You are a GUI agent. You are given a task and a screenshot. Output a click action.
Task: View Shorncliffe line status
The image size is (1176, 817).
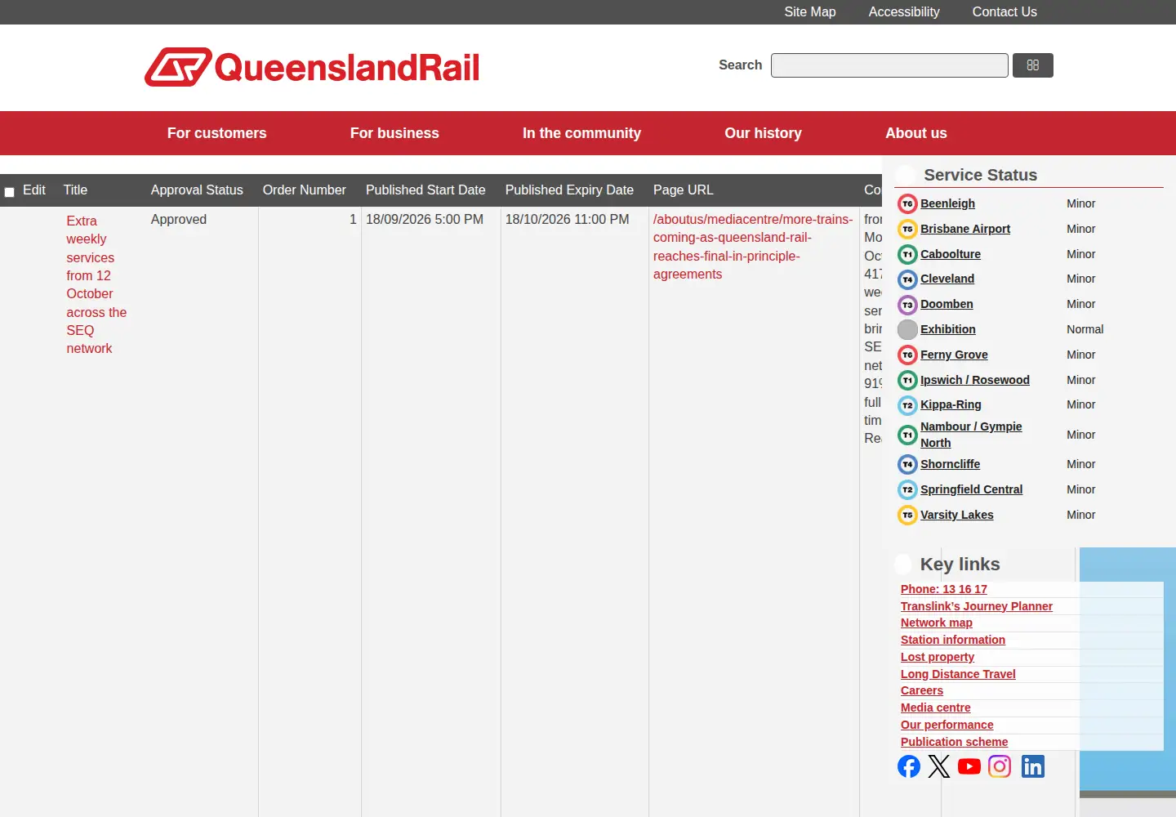click(x=950, y=464)
